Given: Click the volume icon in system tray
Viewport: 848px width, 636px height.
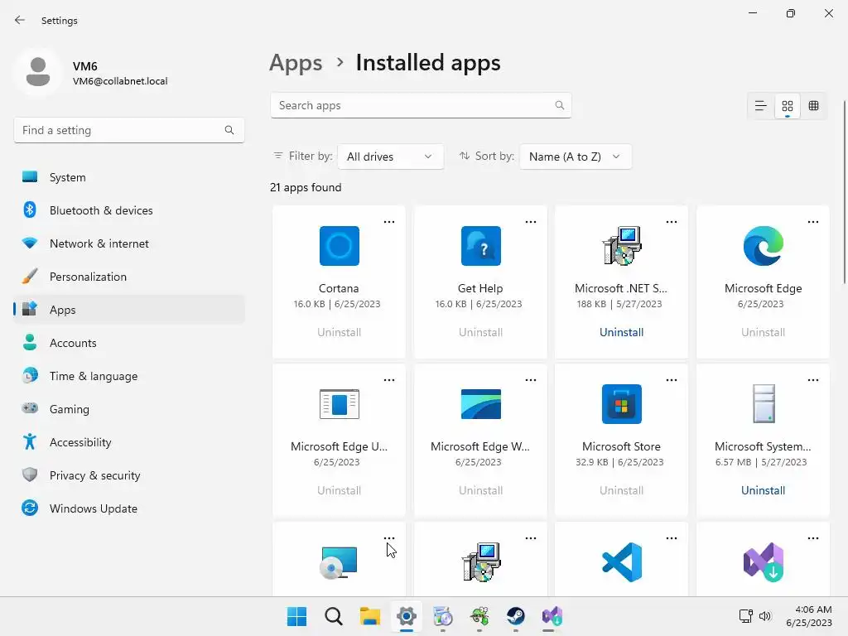Looking at the screenshot, I should click(x=764, y=615).
